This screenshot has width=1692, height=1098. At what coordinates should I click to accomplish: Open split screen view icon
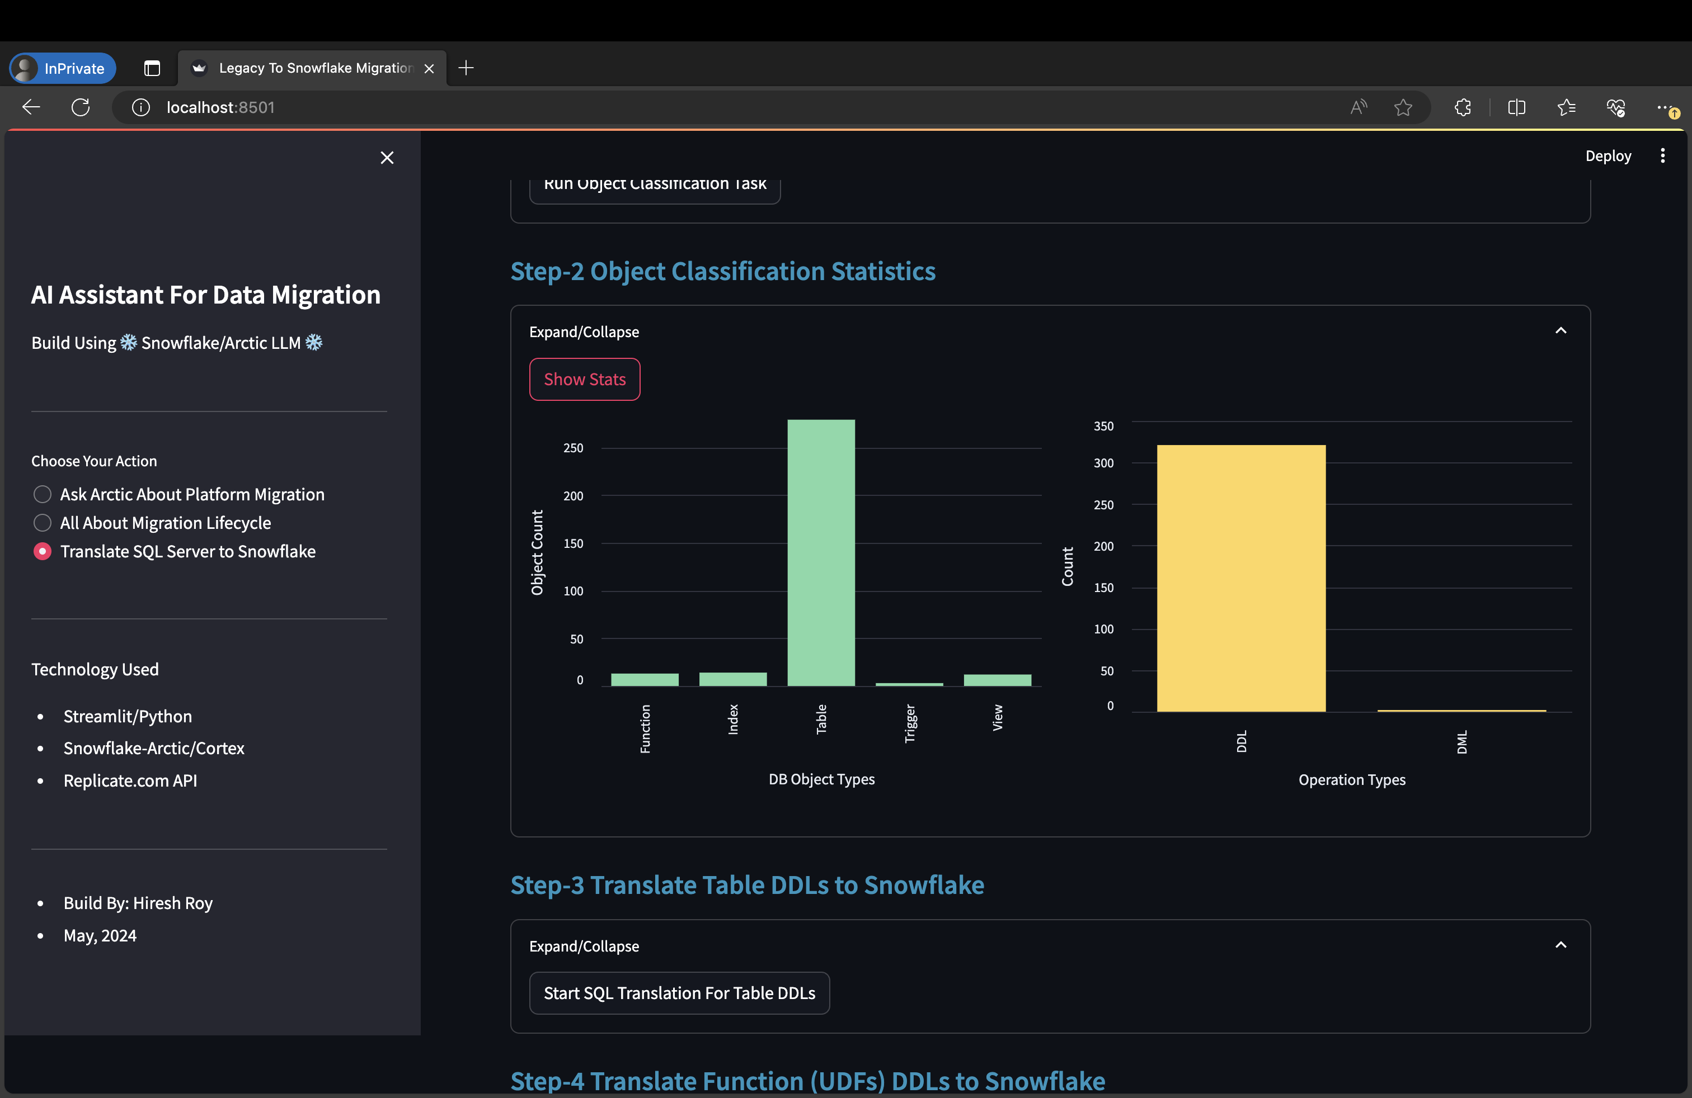(x=1516, y=107)
